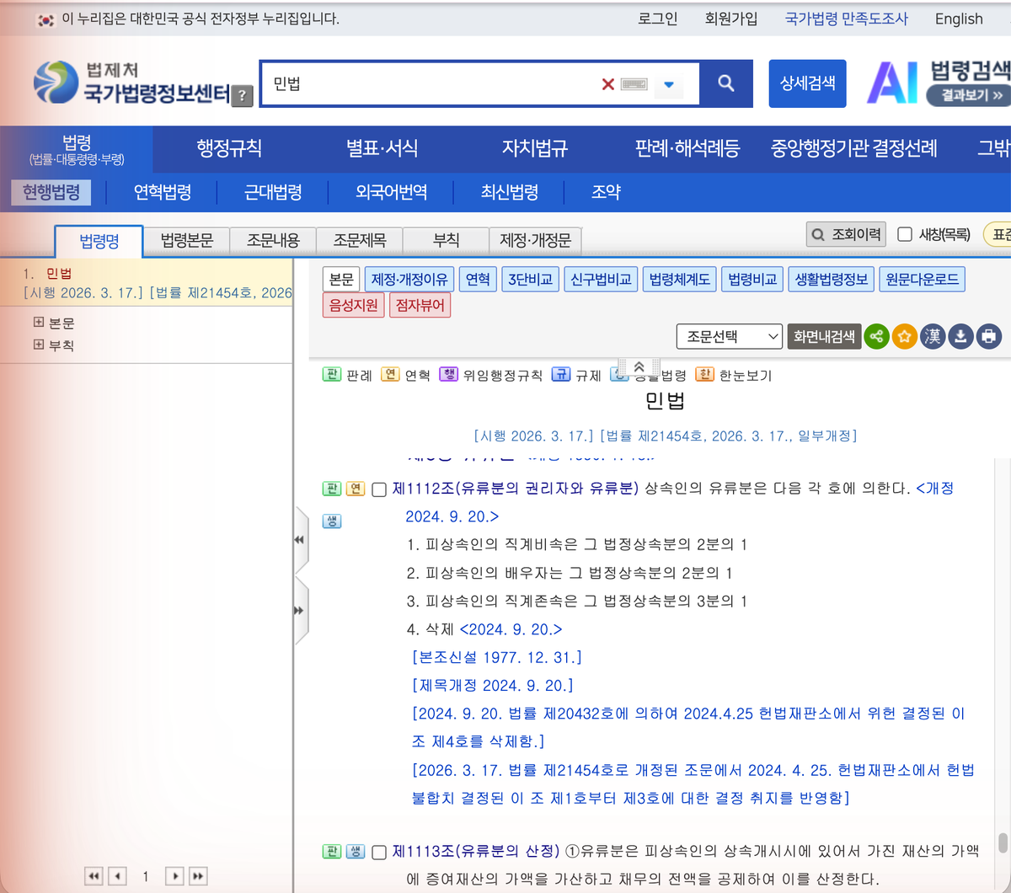Click 점자뷰어 button
1011x893 pixels.
tap(420, 305)
